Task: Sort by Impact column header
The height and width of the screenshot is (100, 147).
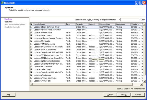Action: 94,24
